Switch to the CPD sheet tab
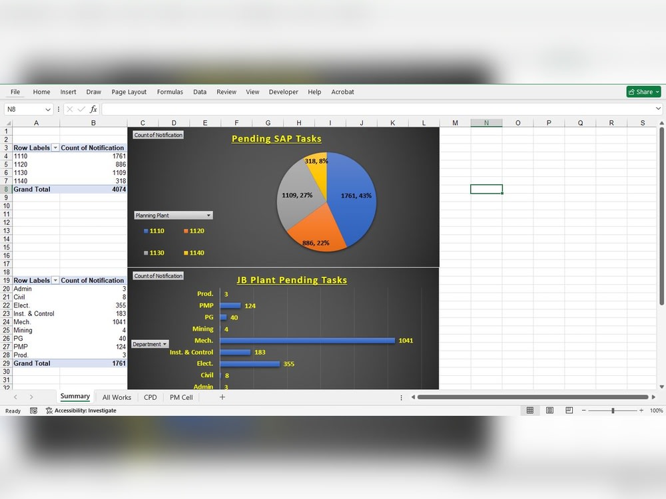 (150, 397)
